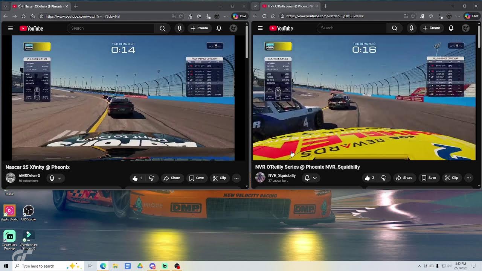Screen dimensions: 482x271
Task: Open notifications bell in left YouTube header
Action: tap(219, 28)
